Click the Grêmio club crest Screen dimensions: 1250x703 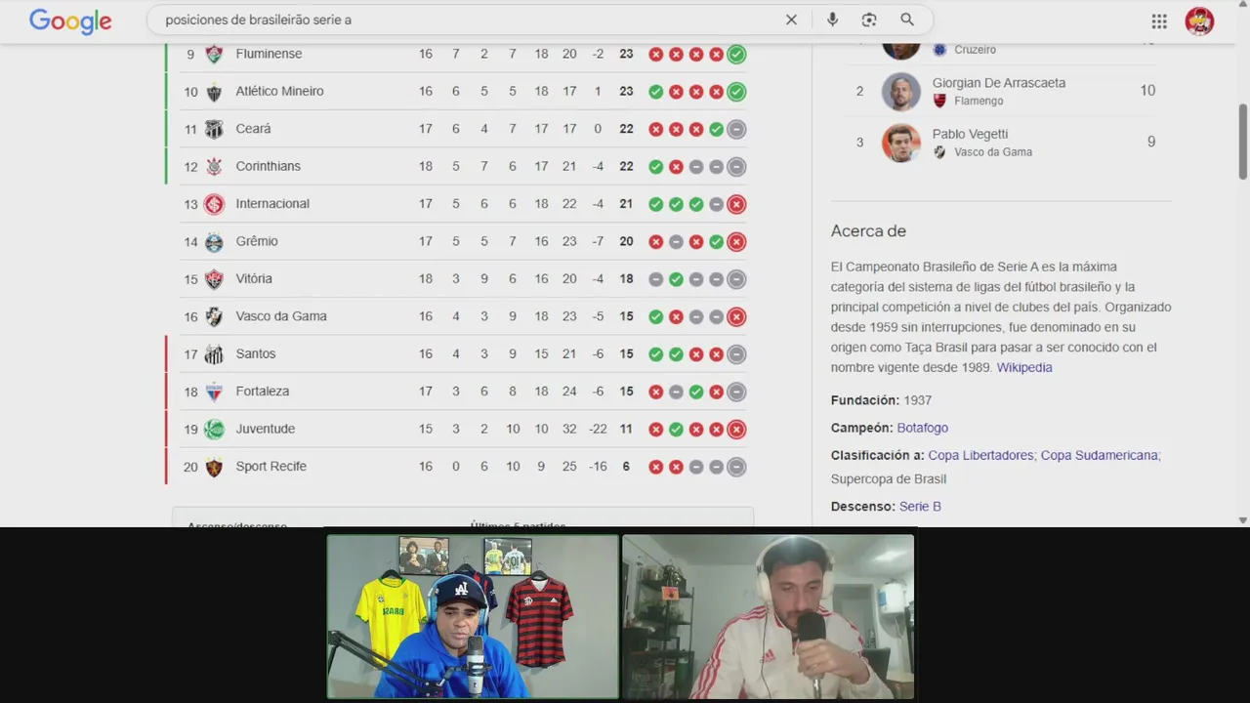(x=214, y=241)
